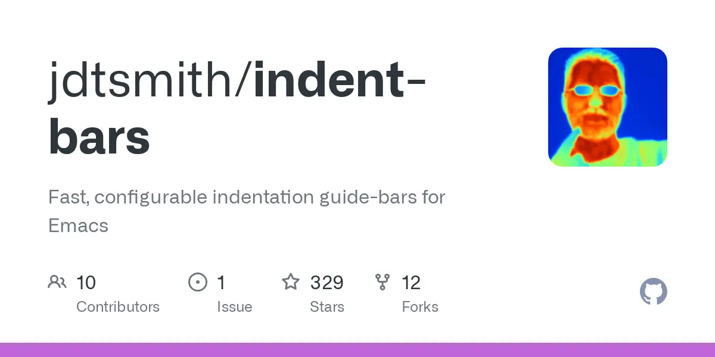This screenshot has width=715, height=357.
Task: Select the issue count number 1
Action: [x=221, y=283]
